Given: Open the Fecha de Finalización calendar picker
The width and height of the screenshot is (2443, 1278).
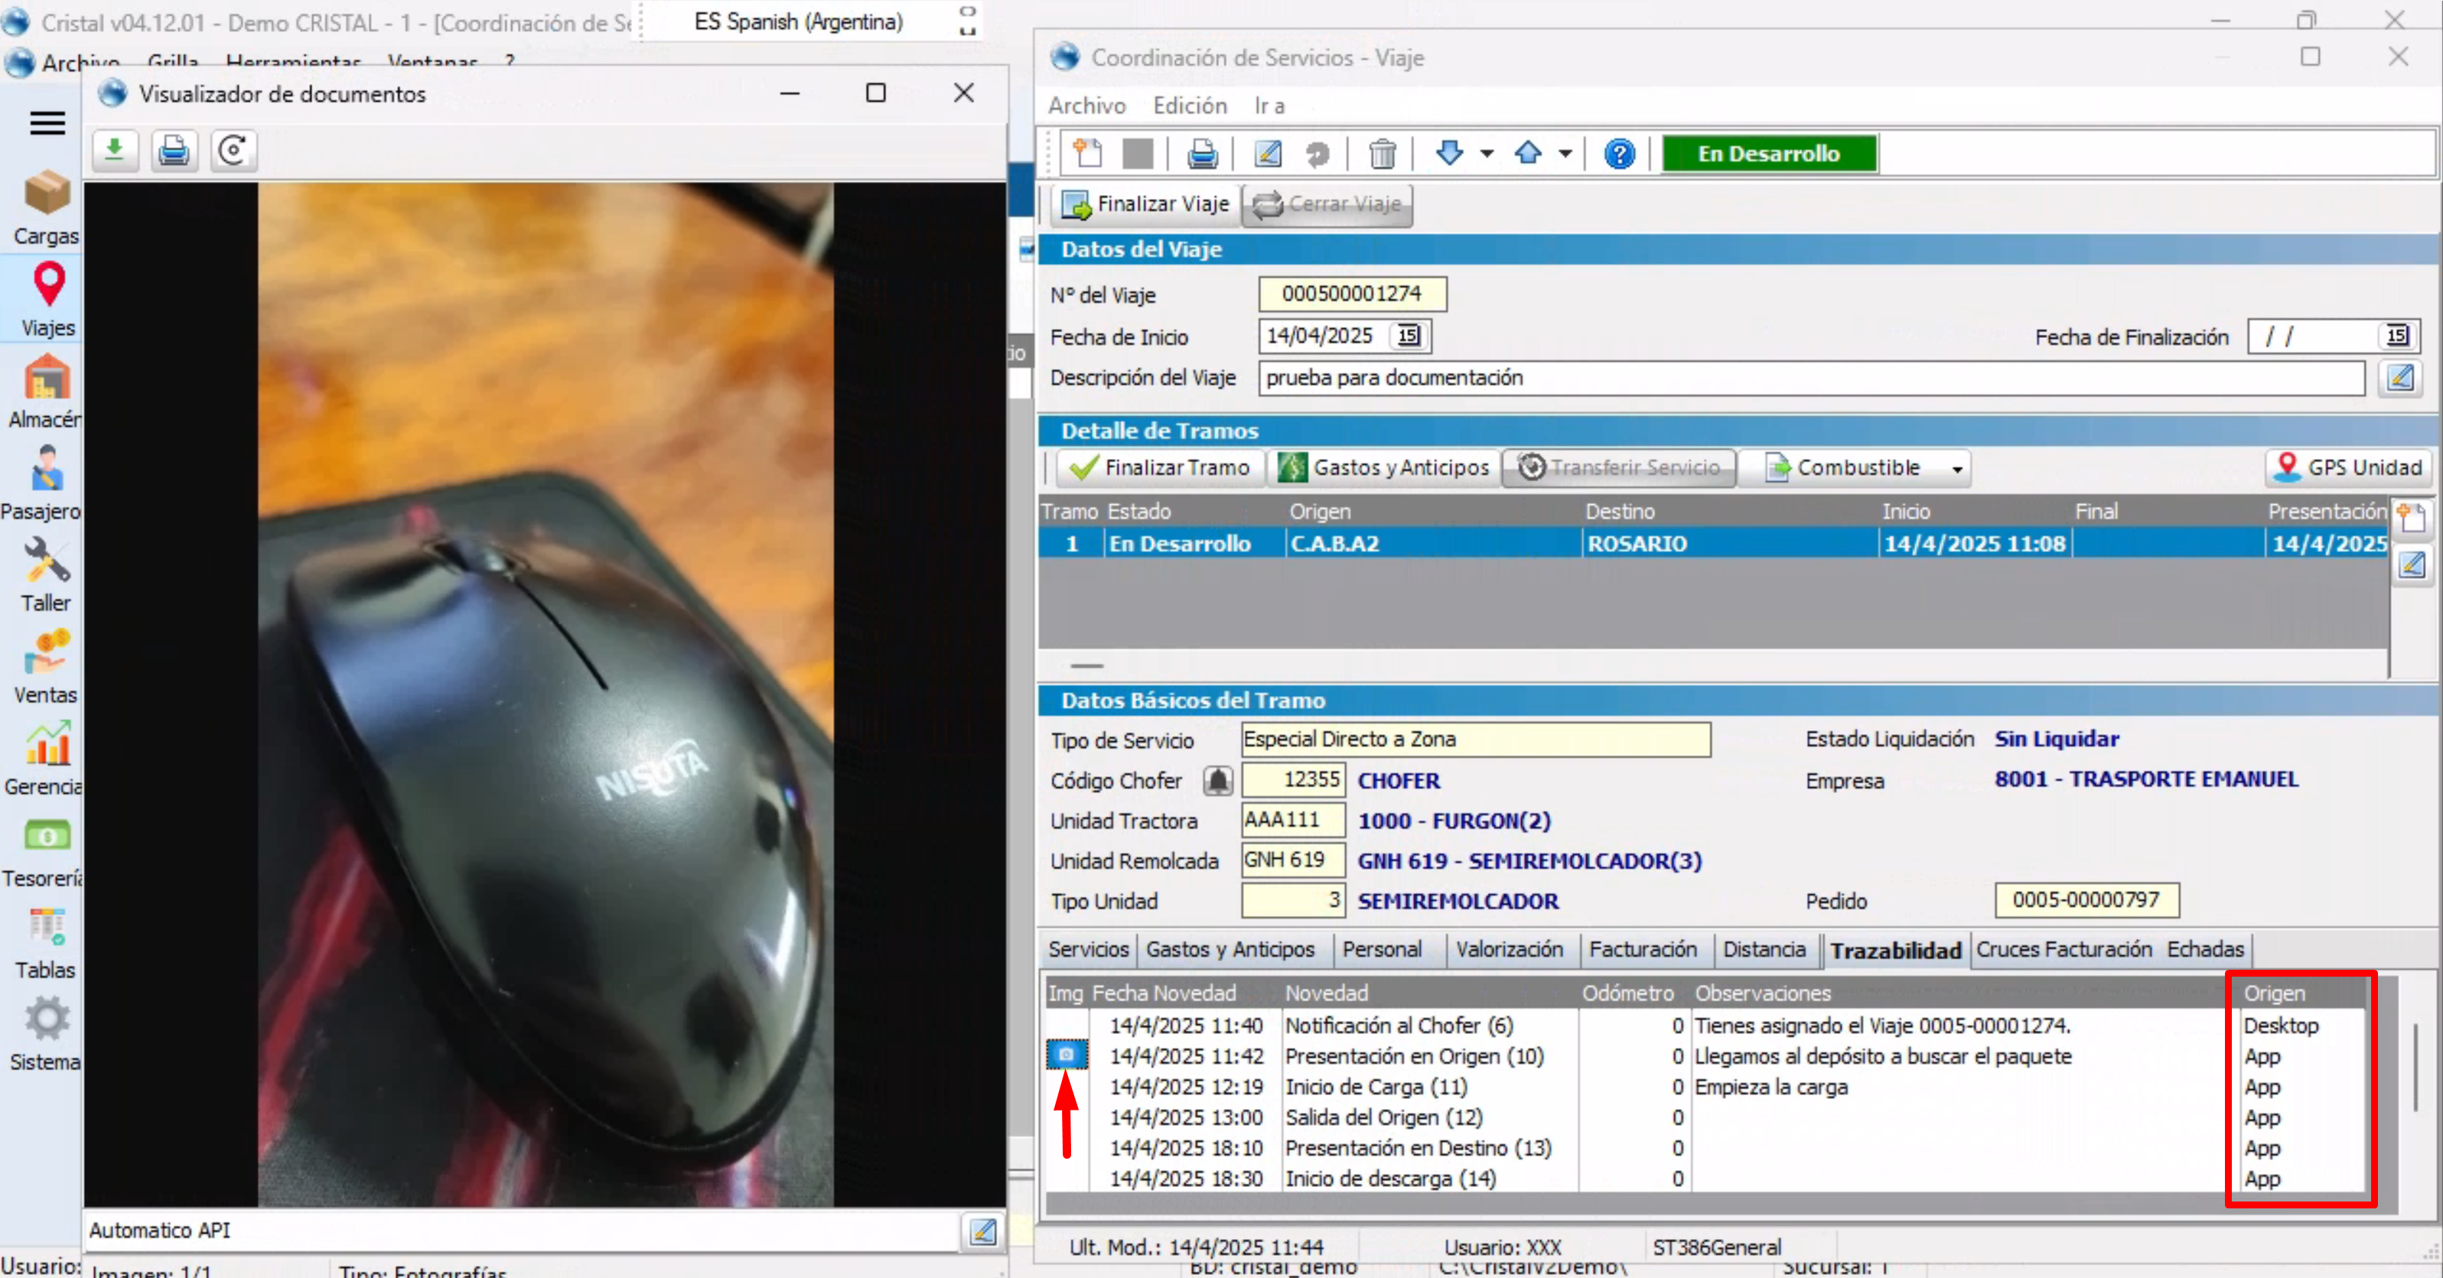Looking at the screenshot, I should click(2396, 336).
